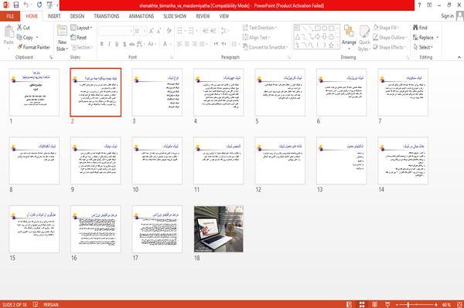Viewport: 464px width, 308px height.
Task: Click the Slide Sorter view icon
Action: click(362, 304)
